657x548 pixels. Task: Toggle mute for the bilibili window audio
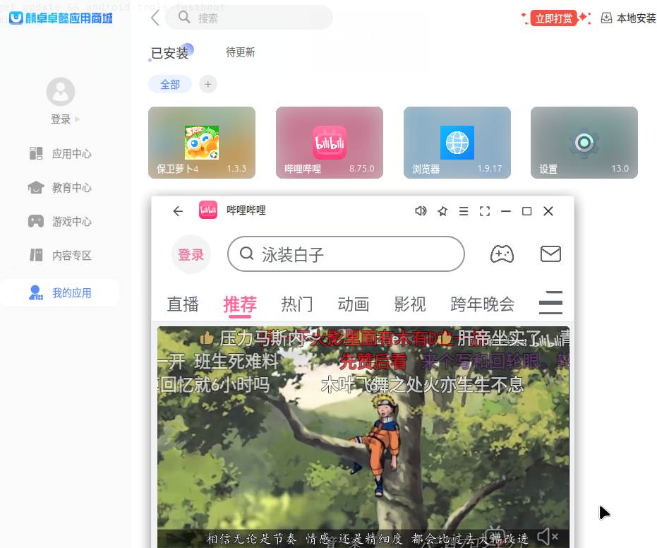point(421,210)
